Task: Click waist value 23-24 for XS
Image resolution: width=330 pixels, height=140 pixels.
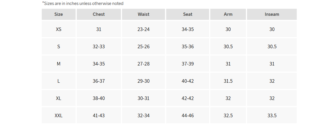Action: point(144,29)
